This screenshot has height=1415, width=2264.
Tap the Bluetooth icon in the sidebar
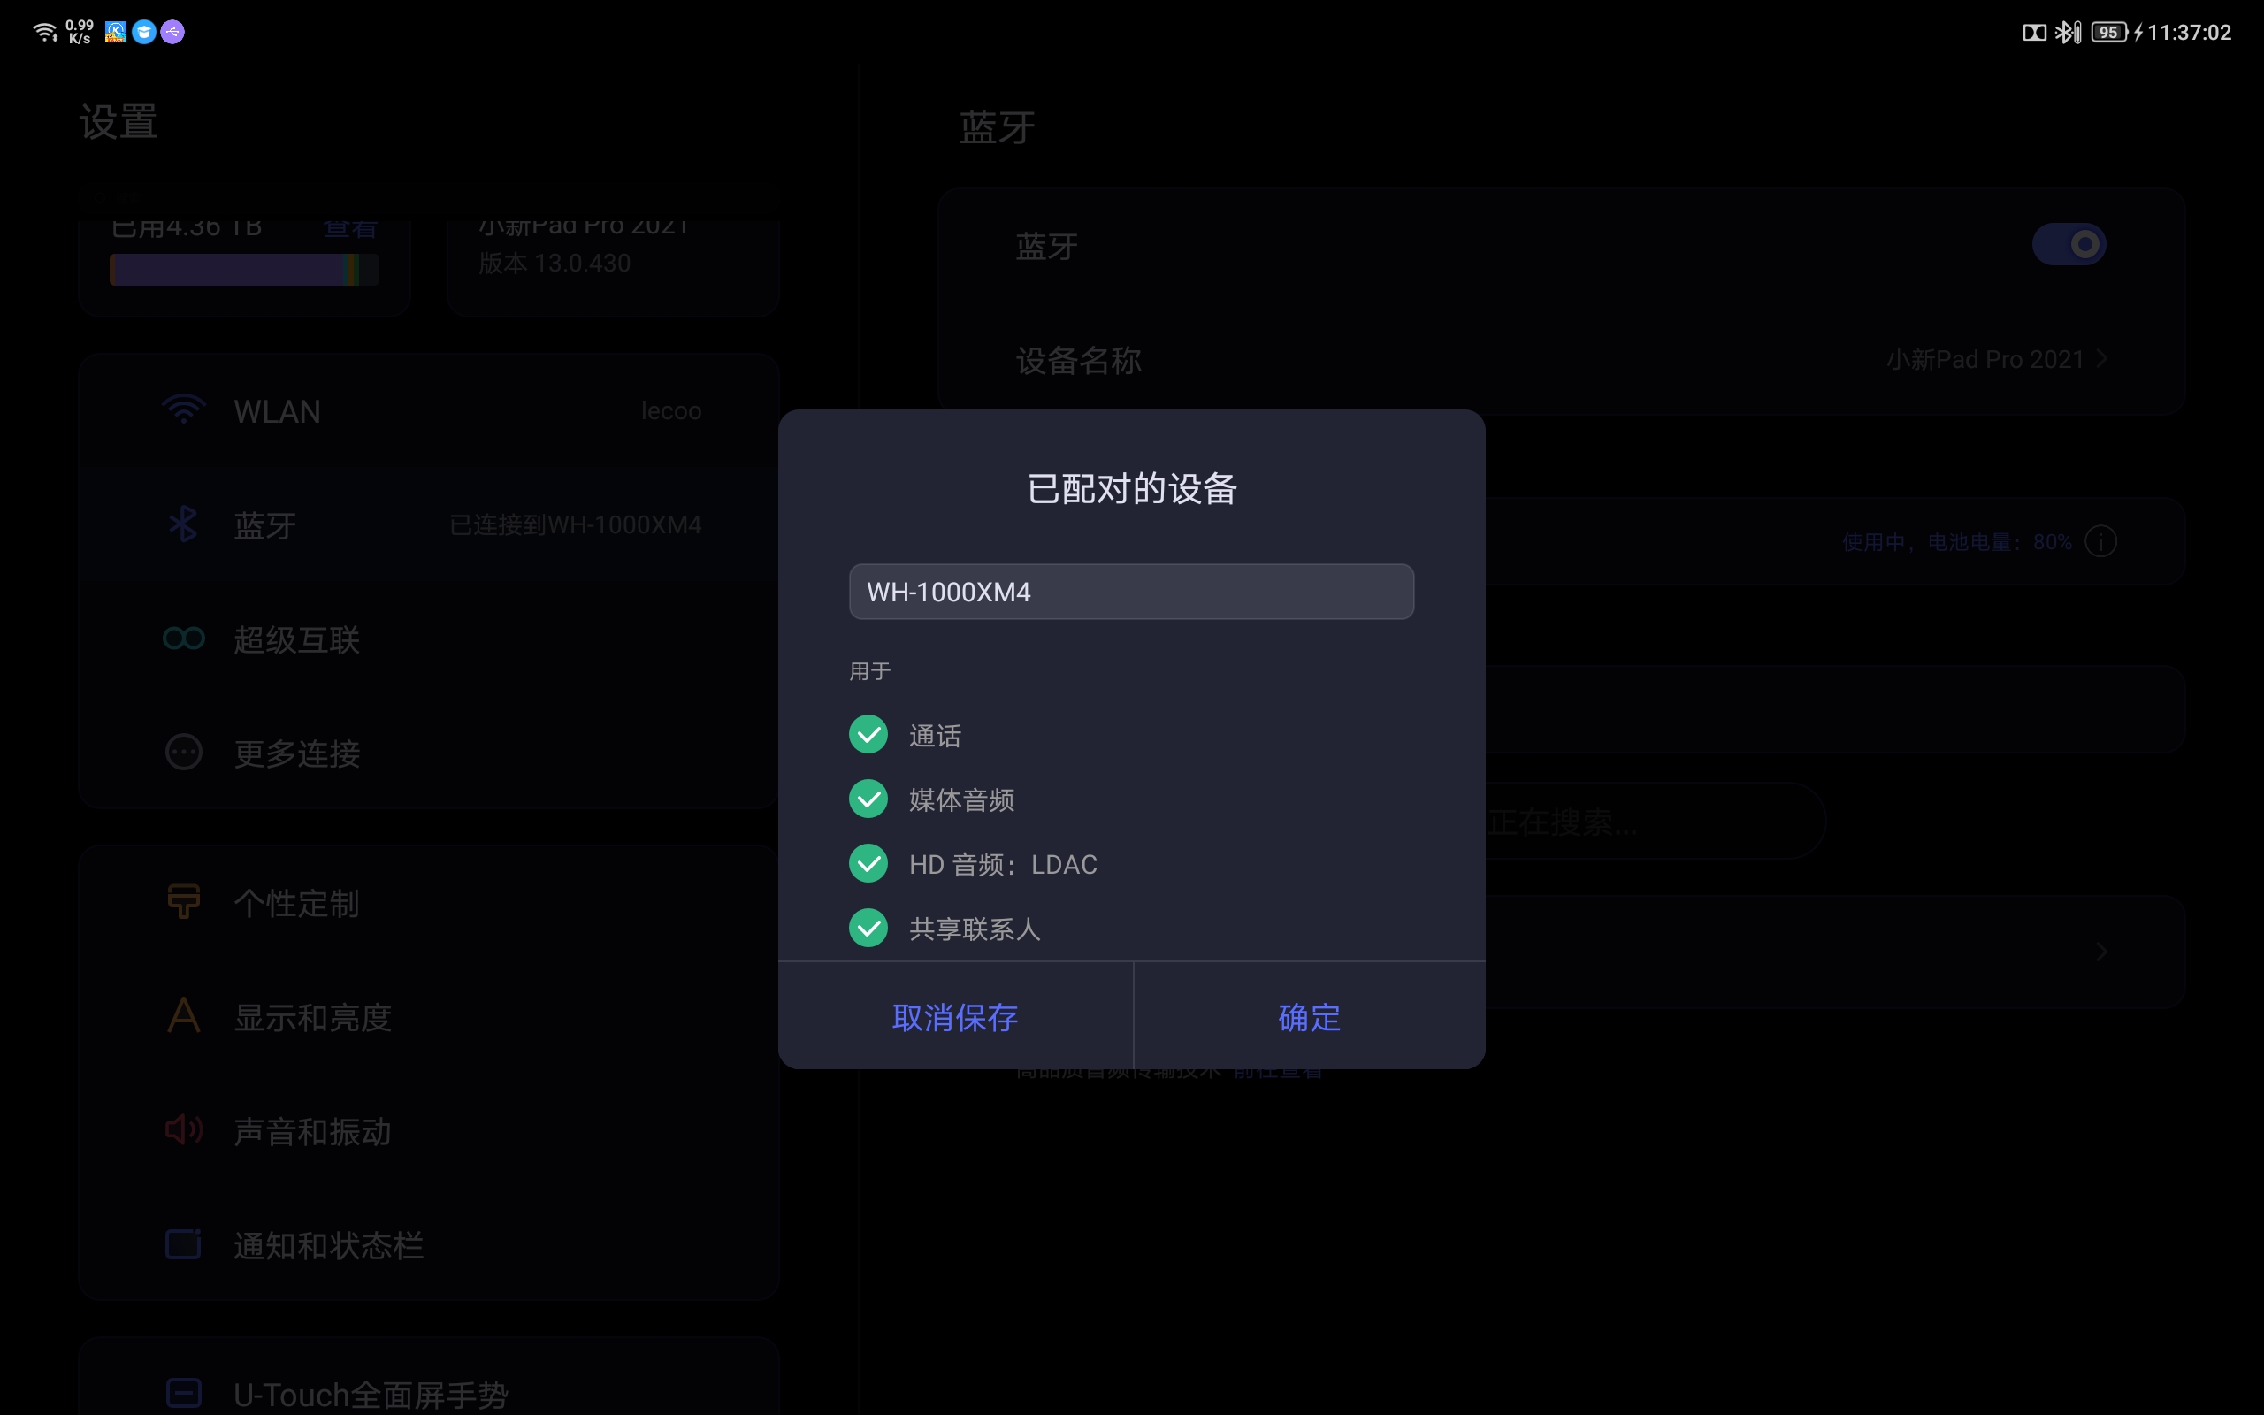tap(183, 524)
